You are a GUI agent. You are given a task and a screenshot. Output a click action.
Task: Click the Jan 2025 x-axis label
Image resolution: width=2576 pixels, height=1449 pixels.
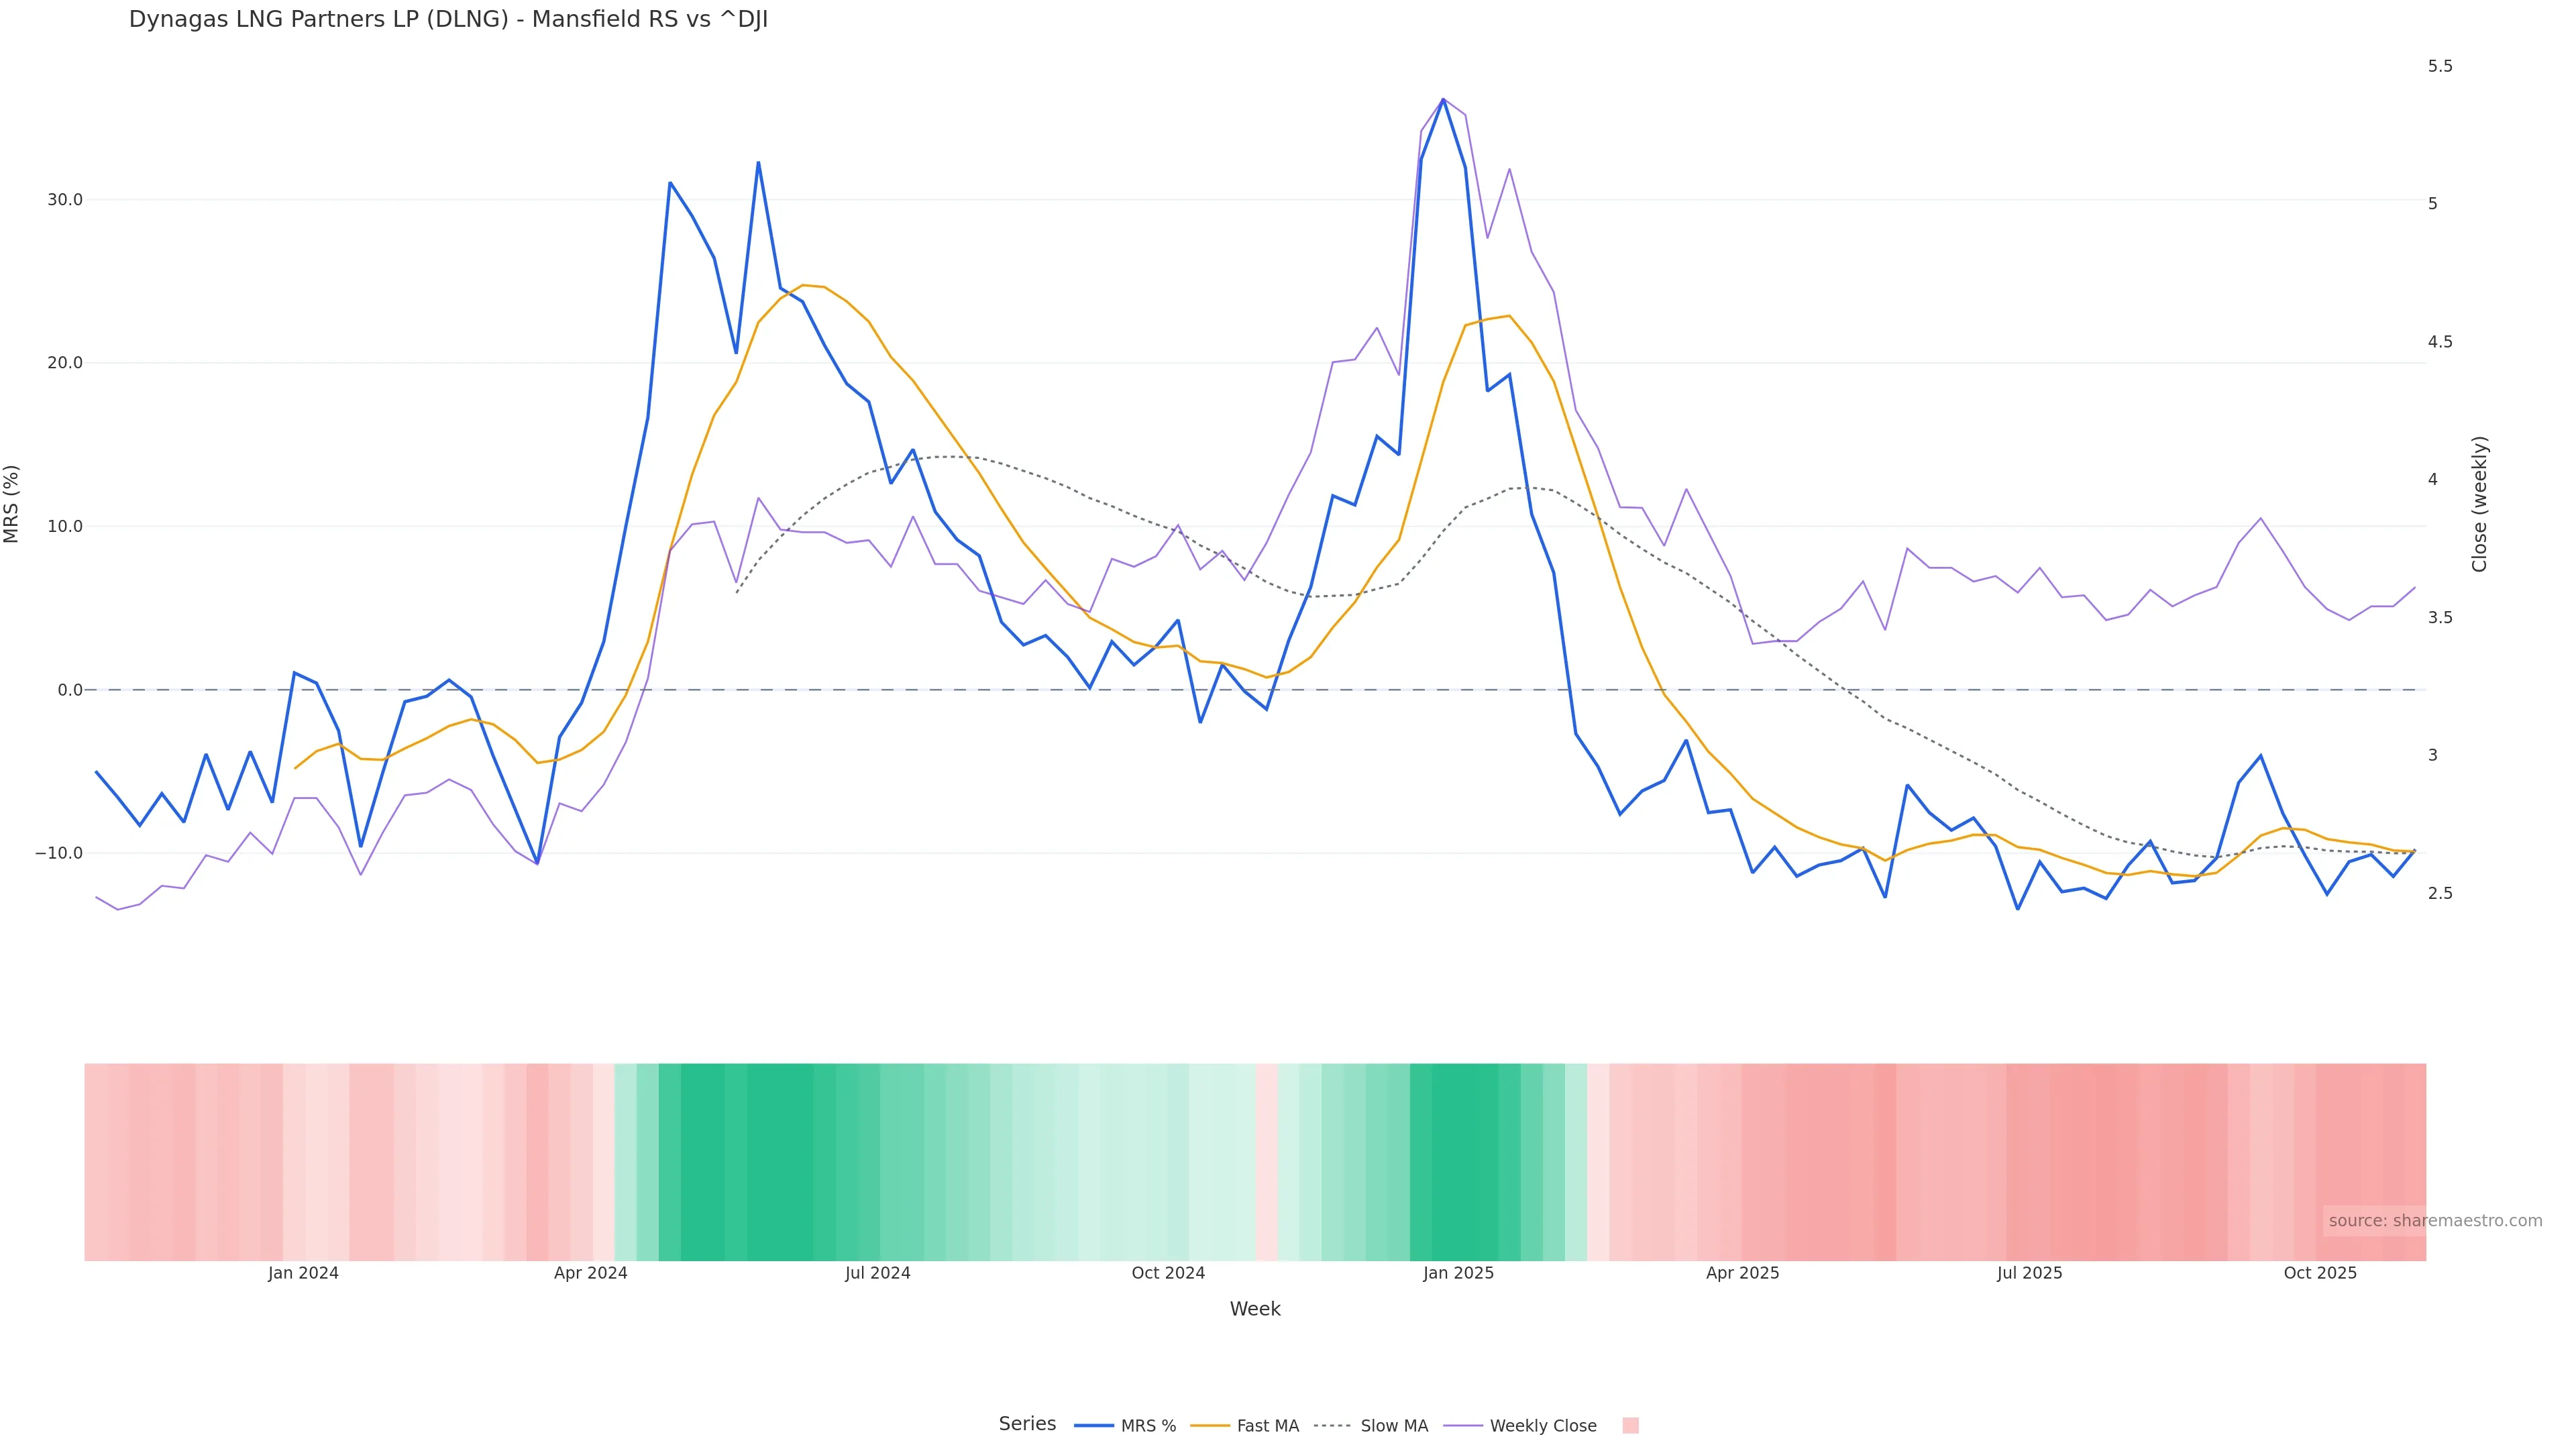[1458, 1274]
